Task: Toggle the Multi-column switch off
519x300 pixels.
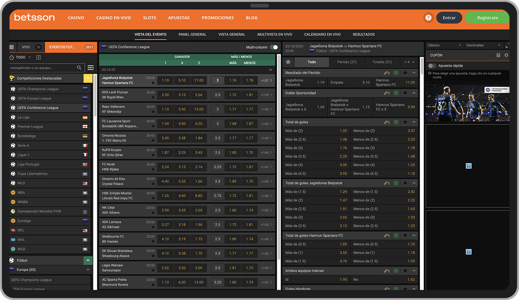Action: [x=274, y=47]
